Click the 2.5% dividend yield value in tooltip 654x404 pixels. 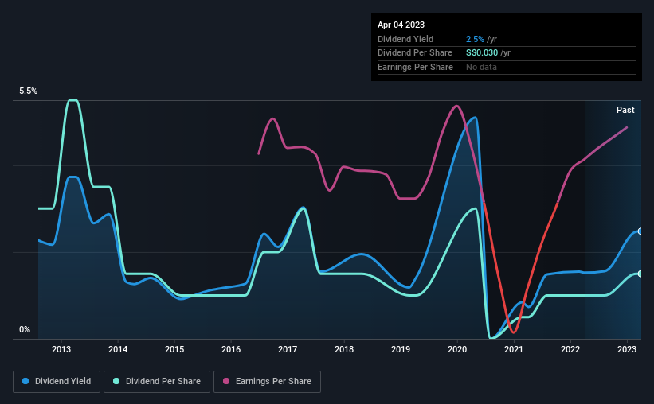click(x=475, y=39)
